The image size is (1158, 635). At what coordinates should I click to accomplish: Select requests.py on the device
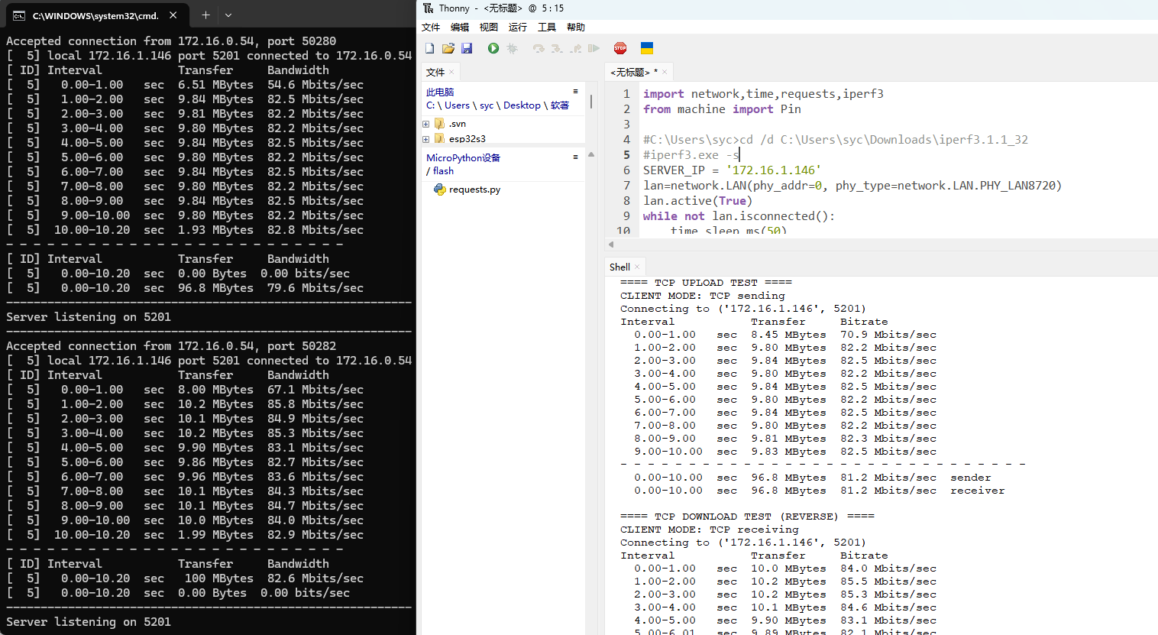474,190
